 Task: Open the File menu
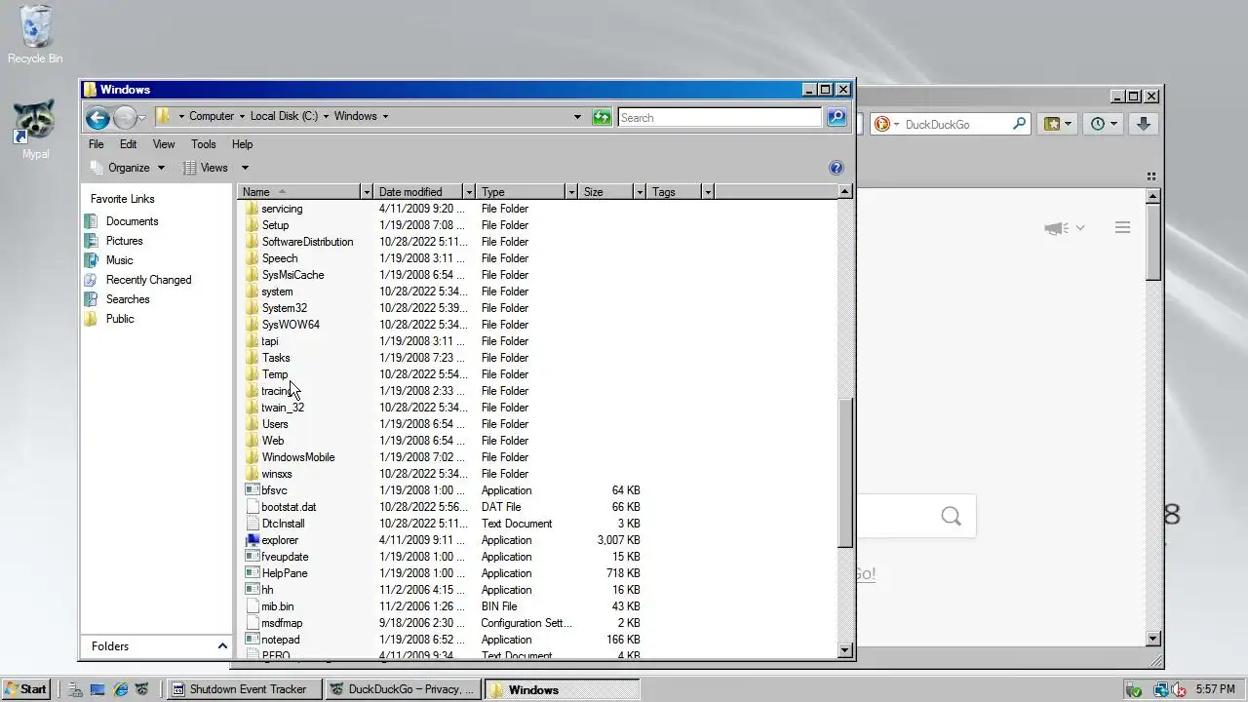(96, 144)
